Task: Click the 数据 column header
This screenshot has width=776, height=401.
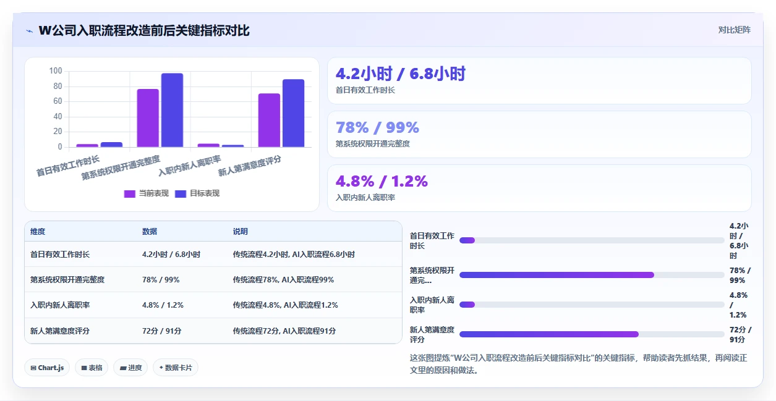Action: coord(150,232)
